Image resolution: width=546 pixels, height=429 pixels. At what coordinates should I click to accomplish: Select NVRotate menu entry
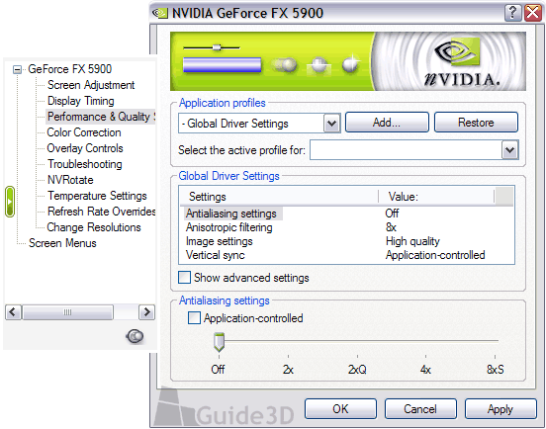[70, 180]
